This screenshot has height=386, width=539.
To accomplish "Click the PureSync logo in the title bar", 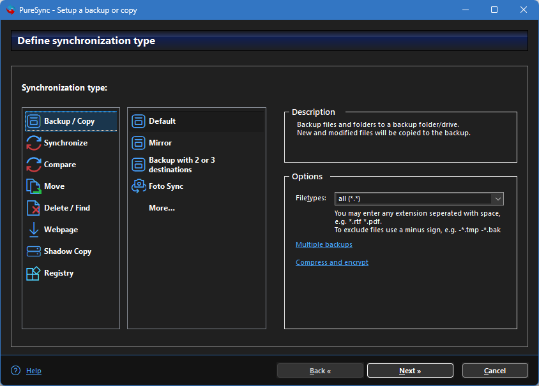I will [x=11, y=10].
